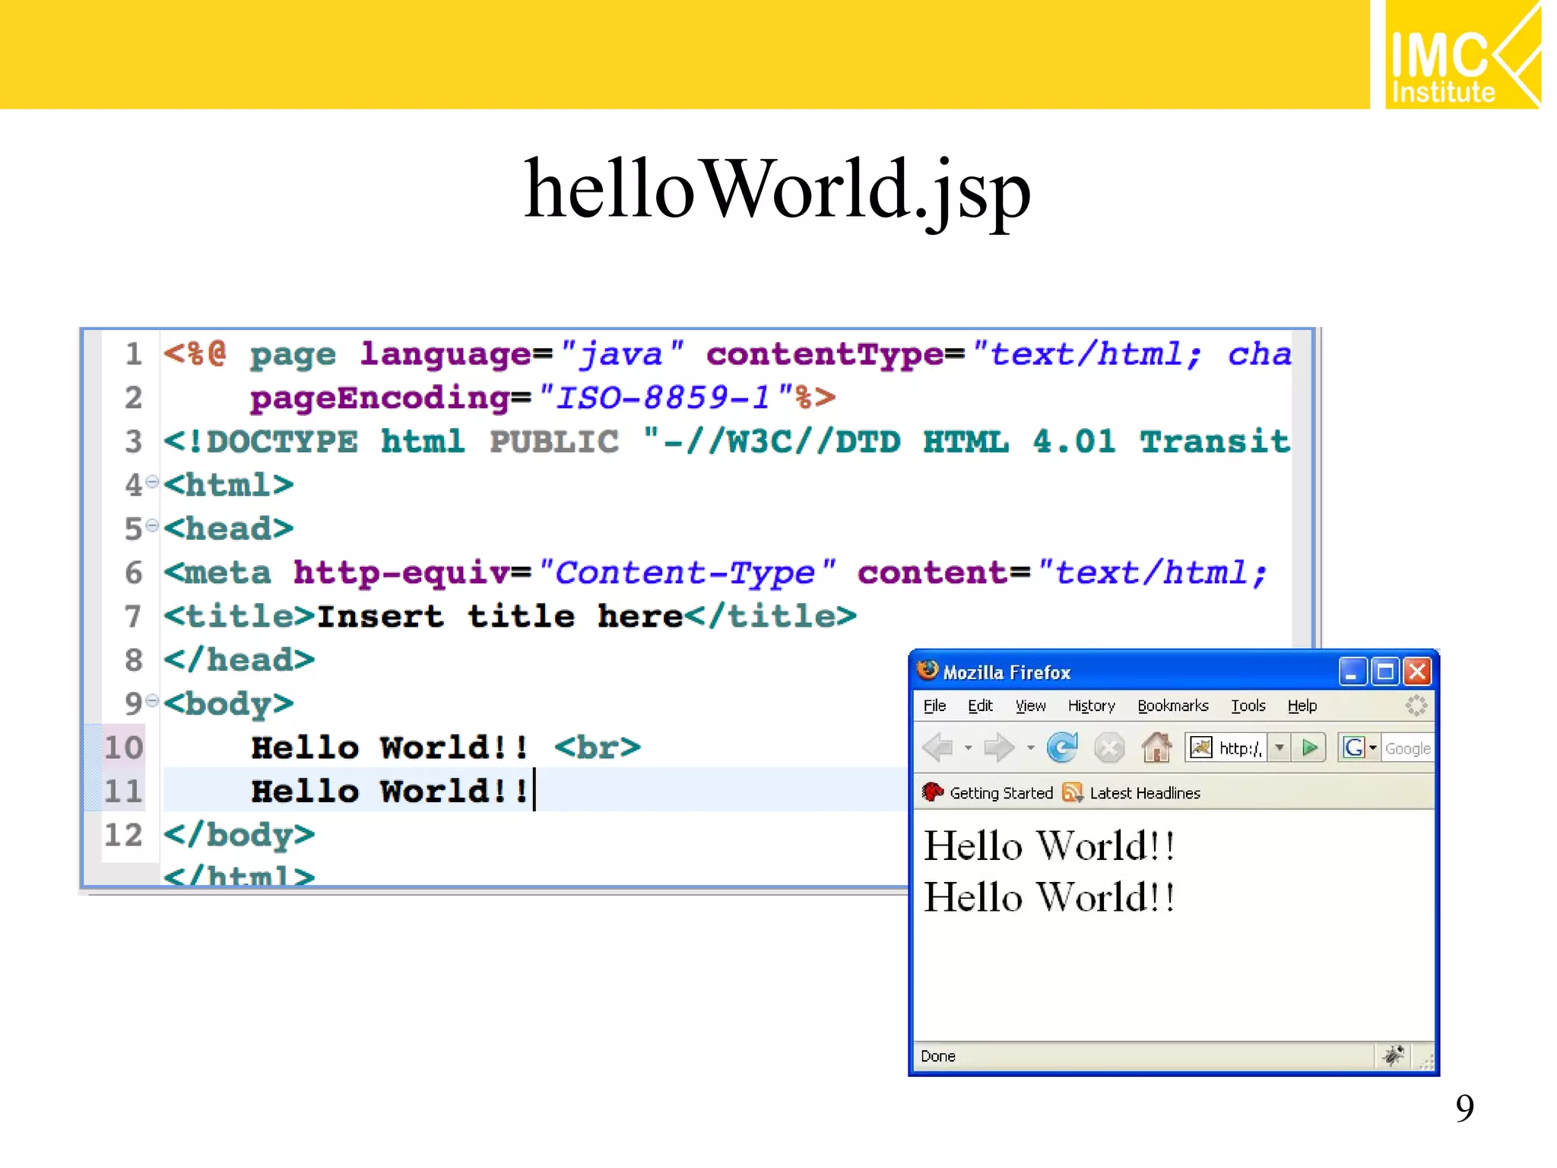Open the Latest Headlines bookmark
1557x1168 pixels.
point(1144,793)
